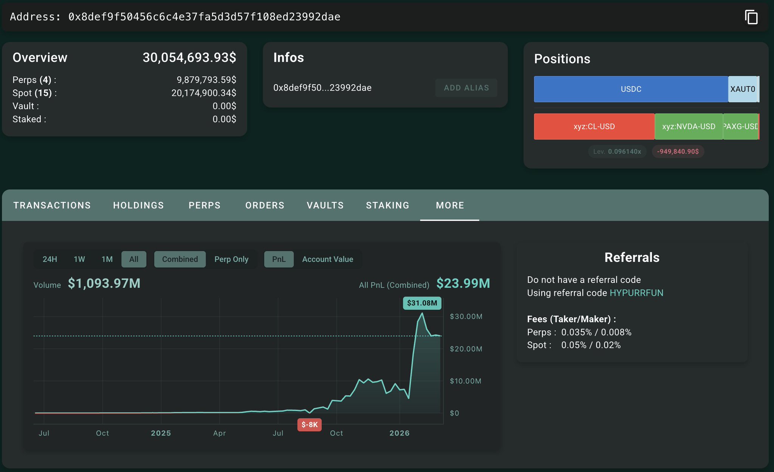
Task: Click the ADD ALIAS button
Action: 466,88
